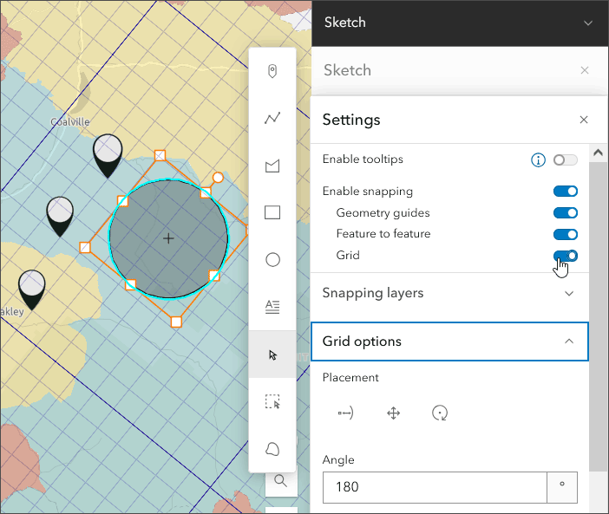Select the polyline sketch tool
Image resolution: width=609 pixels, height=514 pixels.
point(272,118)
